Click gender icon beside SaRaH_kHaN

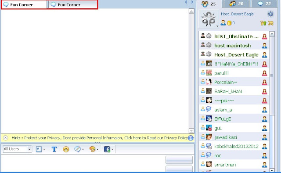[264, 91]
